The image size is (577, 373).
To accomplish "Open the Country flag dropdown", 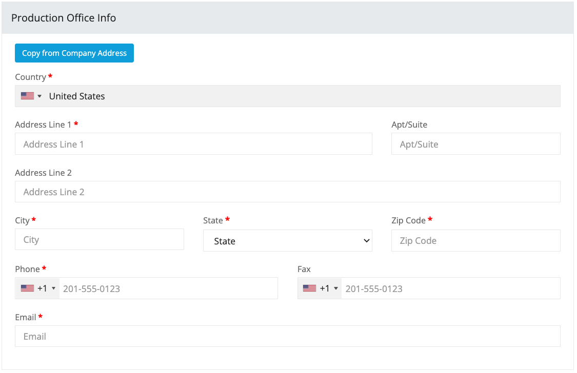I will click(31, 96).
